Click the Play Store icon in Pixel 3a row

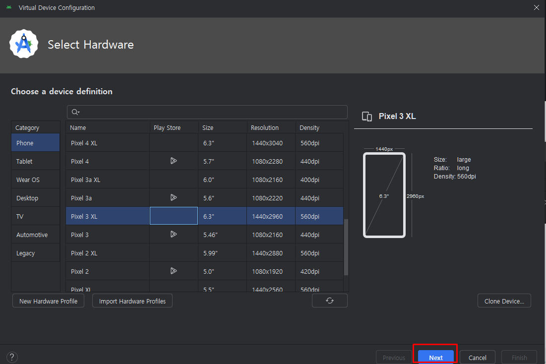click(174, 197)
